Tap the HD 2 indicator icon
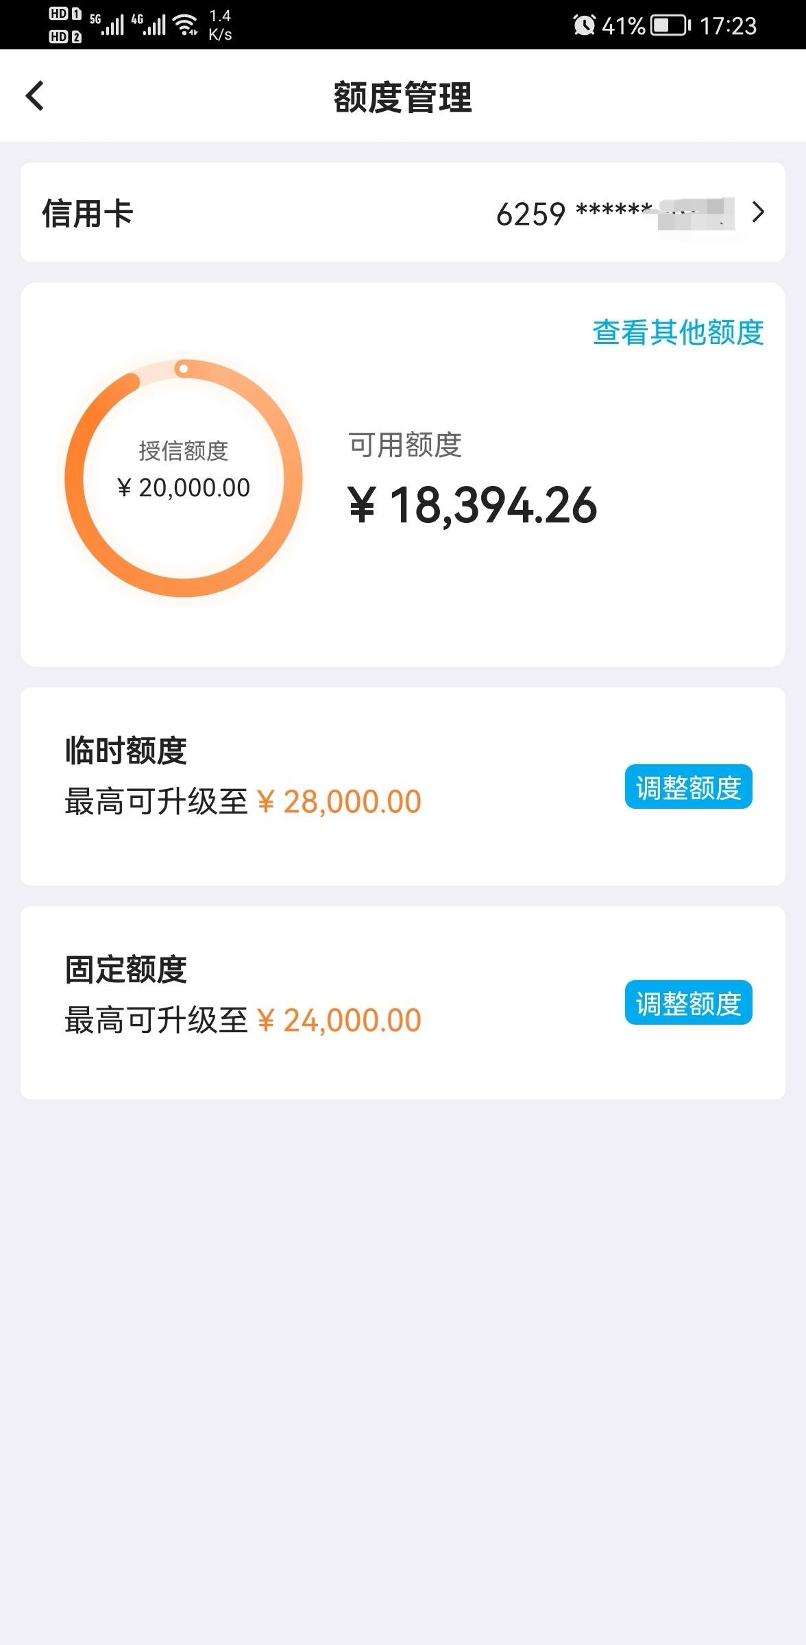Viewport: 806px width, 1645px height. point(65,36)
